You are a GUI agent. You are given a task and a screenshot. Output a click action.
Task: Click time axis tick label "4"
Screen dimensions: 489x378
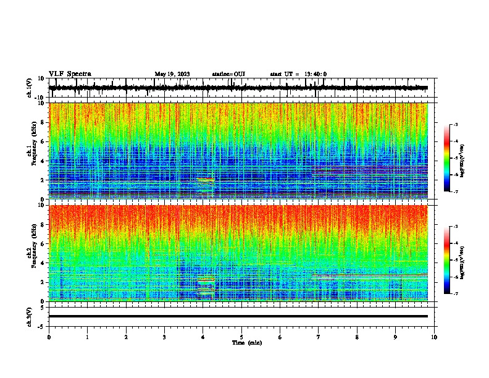click(203, 337)
